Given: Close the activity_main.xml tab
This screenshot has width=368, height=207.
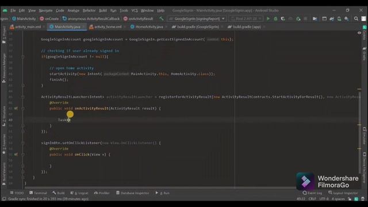Looking at the screenshot, I should (44, 27).
